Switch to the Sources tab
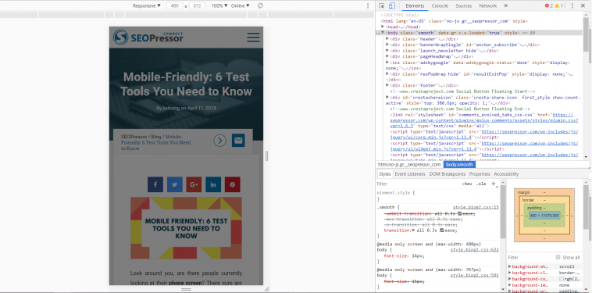Image resolution: width=592 pixels, height=293 pixels. tap(464, 5)
